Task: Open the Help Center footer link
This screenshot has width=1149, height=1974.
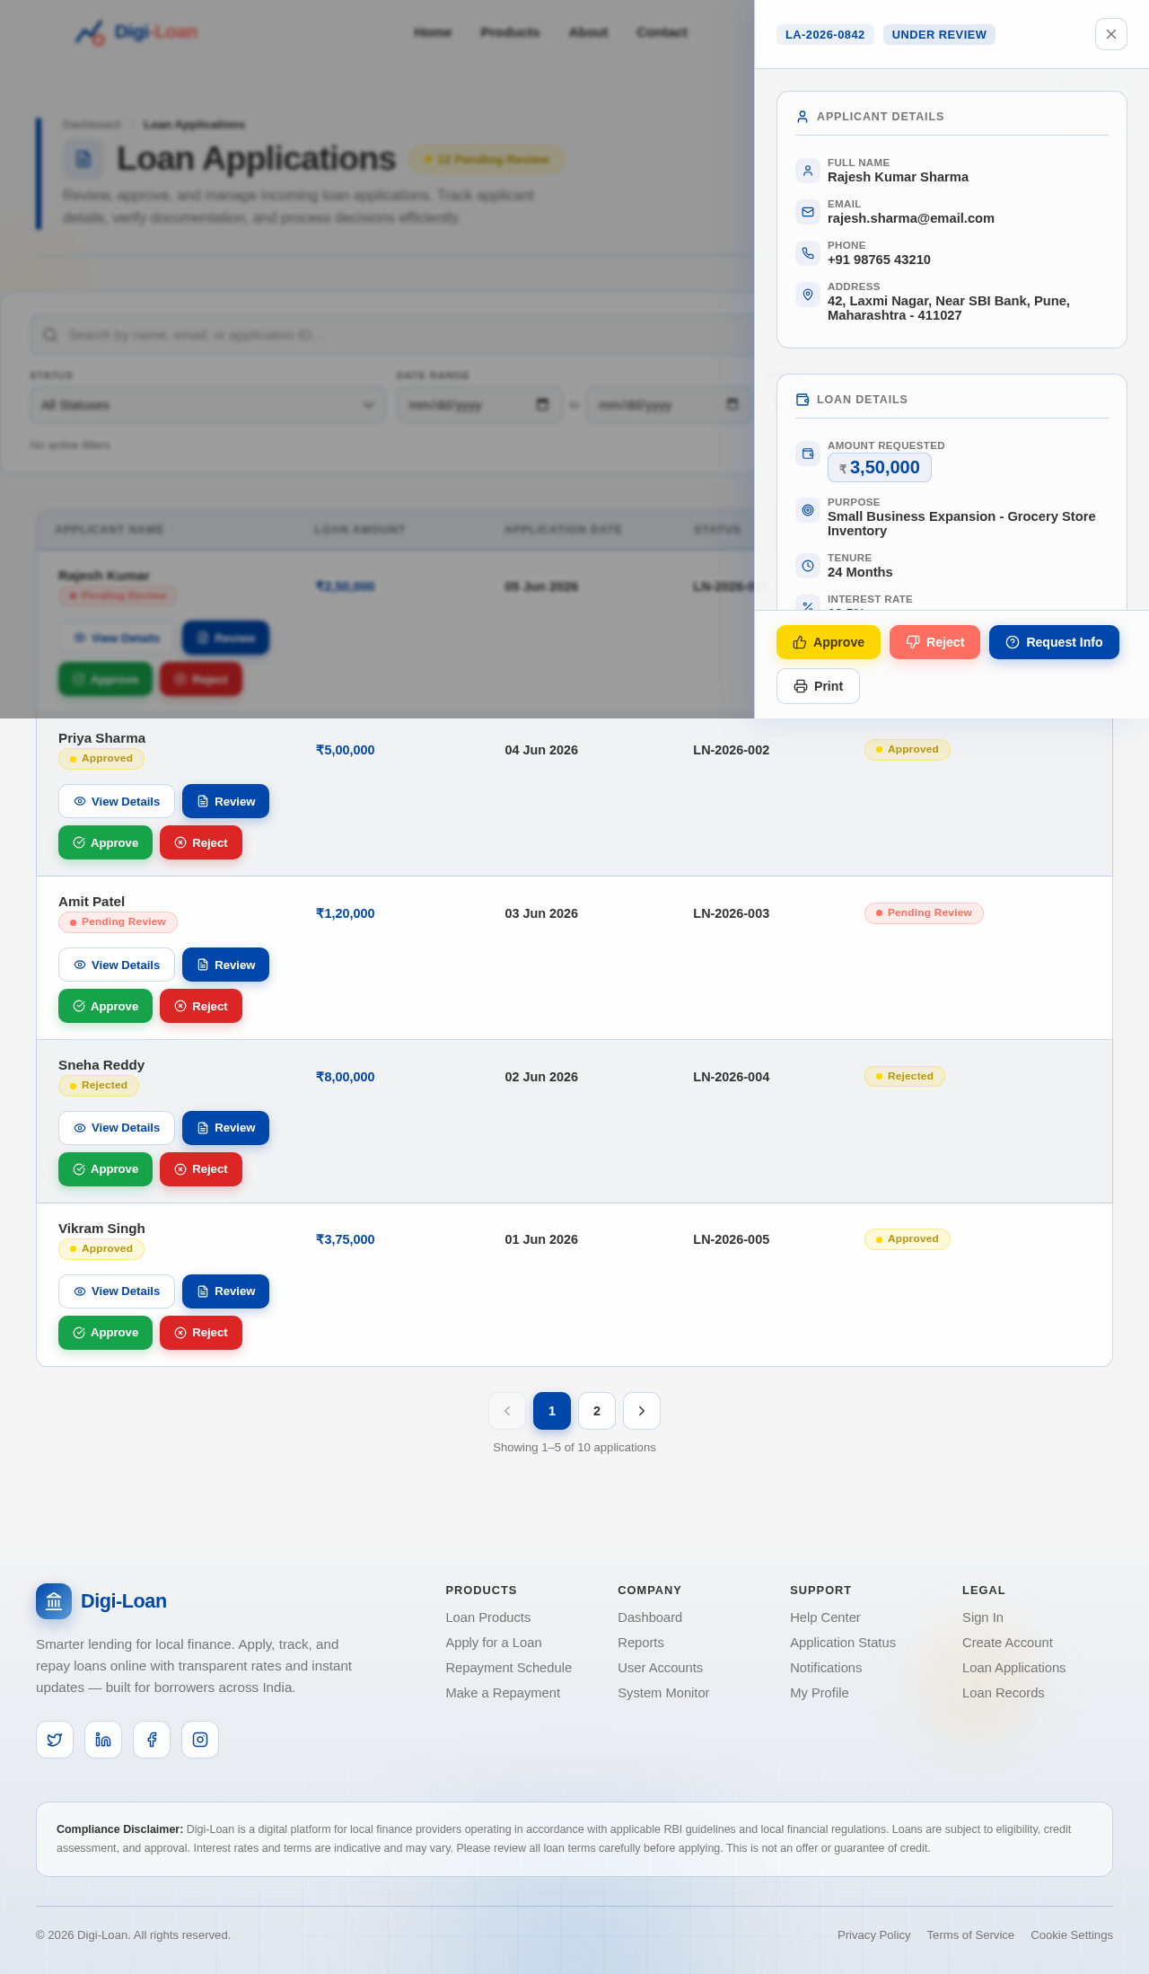Action: pyautogui.click(x=825, y=1617)
